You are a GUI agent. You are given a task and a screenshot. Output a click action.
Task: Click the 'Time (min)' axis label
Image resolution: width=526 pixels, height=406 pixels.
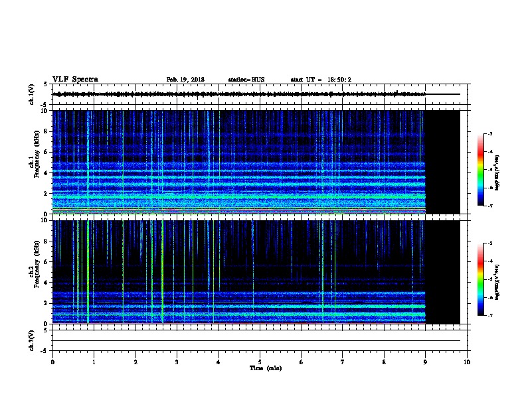(x=266, y=368)
